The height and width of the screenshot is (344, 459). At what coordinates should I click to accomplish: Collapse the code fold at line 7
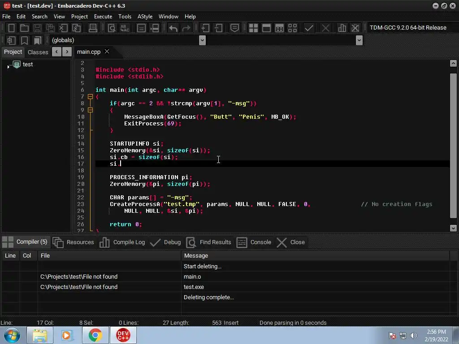[90, 97]
